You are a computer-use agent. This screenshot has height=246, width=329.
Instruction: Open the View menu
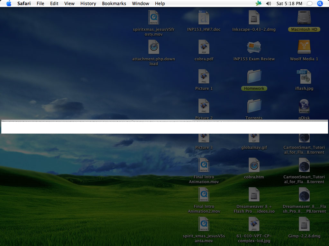(x=69, y=4)
